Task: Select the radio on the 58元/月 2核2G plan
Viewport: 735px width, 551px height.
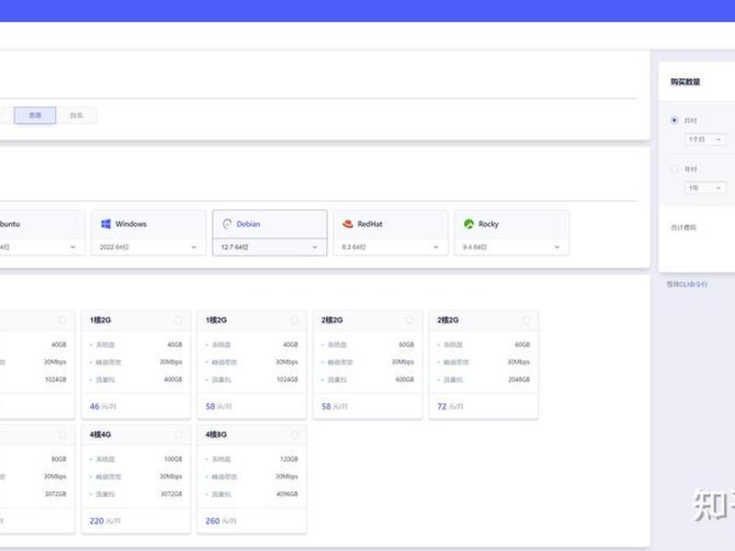Action: 410,320
